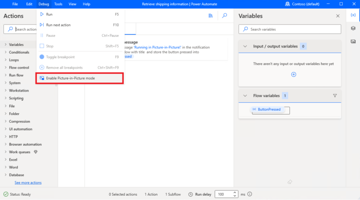360x200 pixels.
Task: Expand the Conditionals action group
Action: pyautogui.click(x=5, y=52)
